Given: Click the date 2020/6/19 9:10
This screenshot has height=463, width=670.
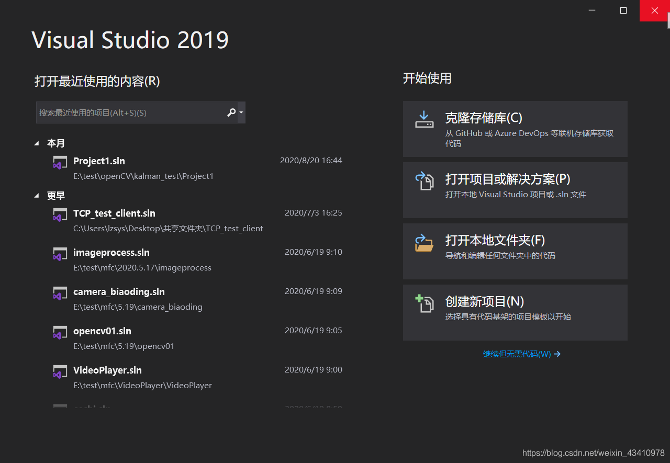Looking at the screenshot, I should [x=314, y=252].
